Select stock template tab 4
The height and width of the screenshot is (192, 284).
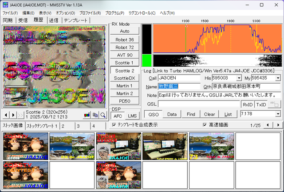coord(98,126)
